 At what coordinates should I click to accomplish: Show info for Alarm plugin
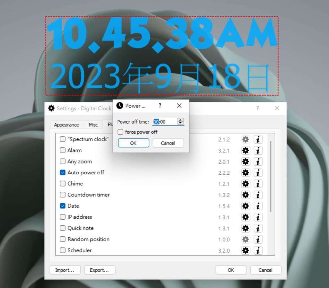pyautogui.click(x=258, y=151)
